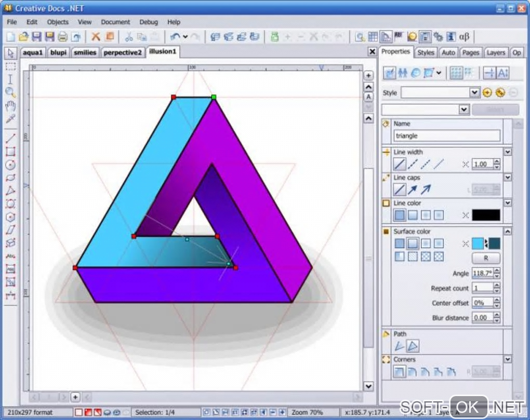Save the document with the blue floppy icon
Viewport: 530px width, 420px height.
[x=36, y=36]
